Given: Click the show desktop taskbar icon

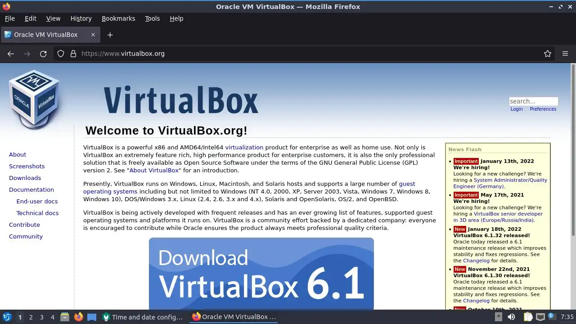Looking at the screenshot, I should coord(92,317).
